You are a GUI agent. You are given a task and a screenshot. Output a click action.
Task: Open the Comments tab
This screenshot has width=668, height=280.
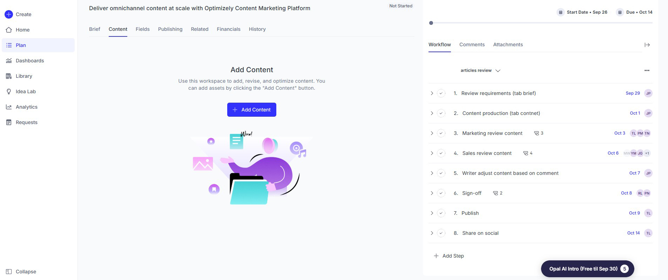tap(472, 45)
